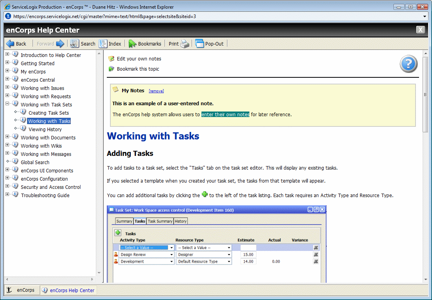The image size is (432, 300).
Task: Click the My Notes sticky note icon
Action: click(116, 90)
